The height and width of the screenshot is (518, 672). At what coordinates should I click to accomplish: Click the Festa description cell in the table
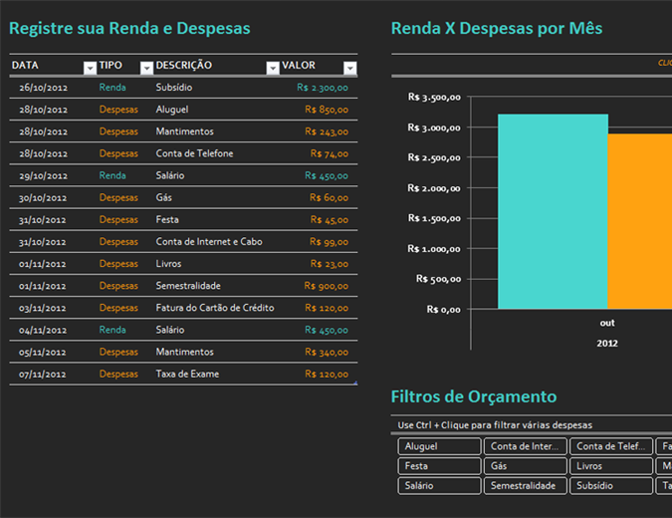167,219
